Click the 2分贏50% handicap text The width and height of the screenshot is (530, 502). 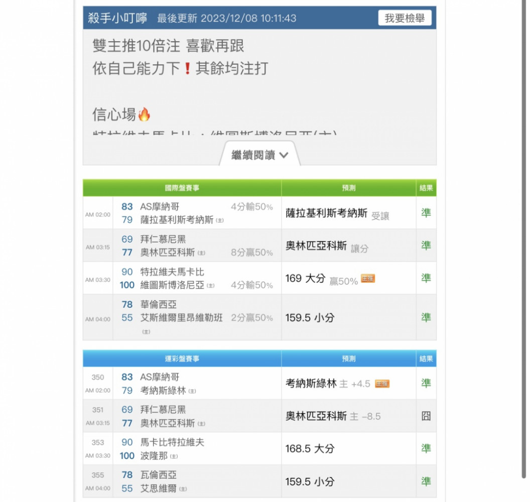tap(252, 318)
